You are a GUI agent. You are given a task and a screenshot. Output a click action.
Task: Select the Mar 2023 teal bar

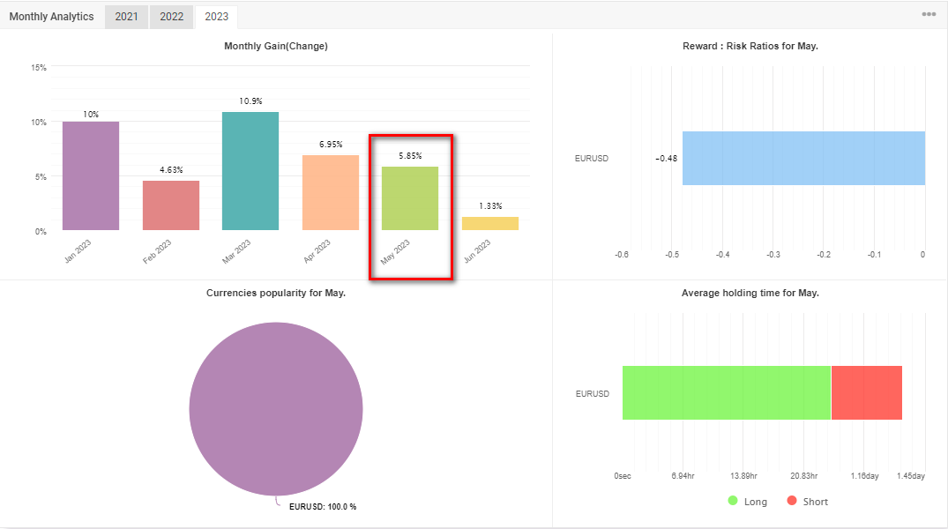[x=250, y=172]
